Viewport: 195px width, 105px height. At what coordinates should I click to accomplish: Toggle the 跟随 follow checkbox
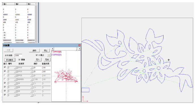19,60
